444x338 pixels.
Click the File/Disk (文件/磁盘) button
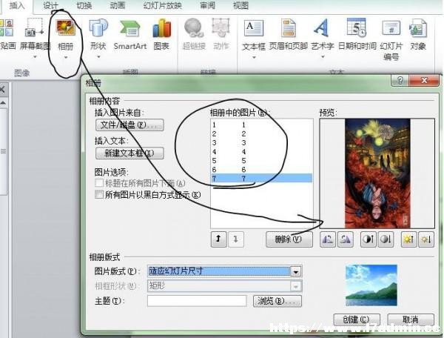pyautogui.click(x=129, y=125)
